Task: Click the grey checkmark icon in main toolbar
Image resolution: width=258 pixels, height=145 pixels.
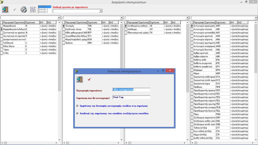Action: 15,10
